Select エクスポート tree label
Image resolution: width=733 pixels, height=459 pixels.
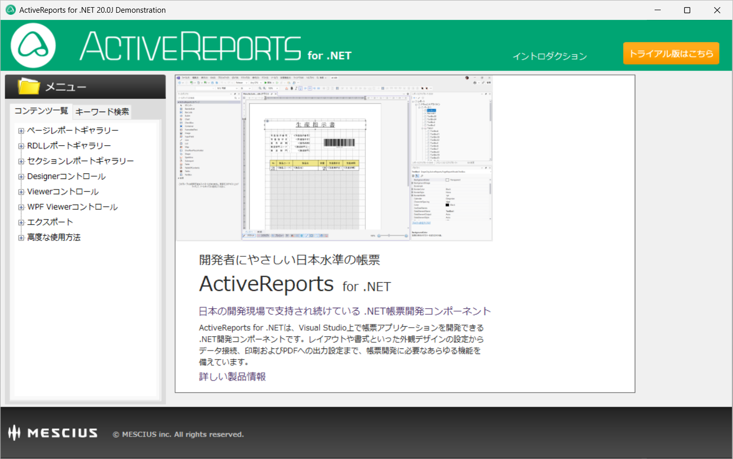pos(50,222)
